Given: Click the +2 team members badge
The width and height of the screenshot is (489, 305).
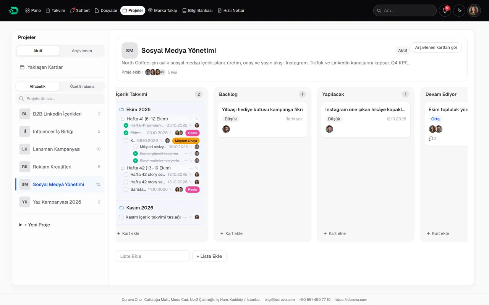Looking at the screenshot, I should point(162,72).
